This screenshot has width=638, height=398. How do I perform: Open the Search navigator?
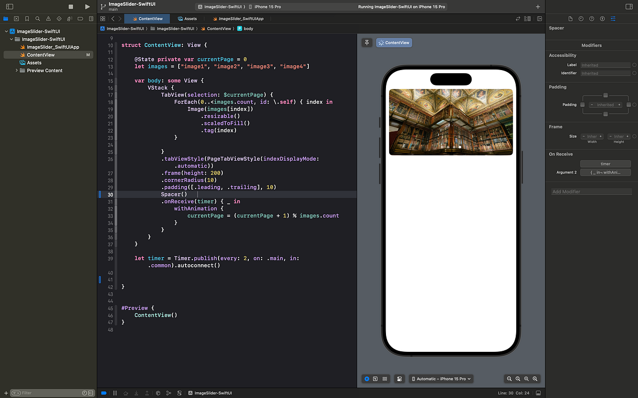point(38,18)
